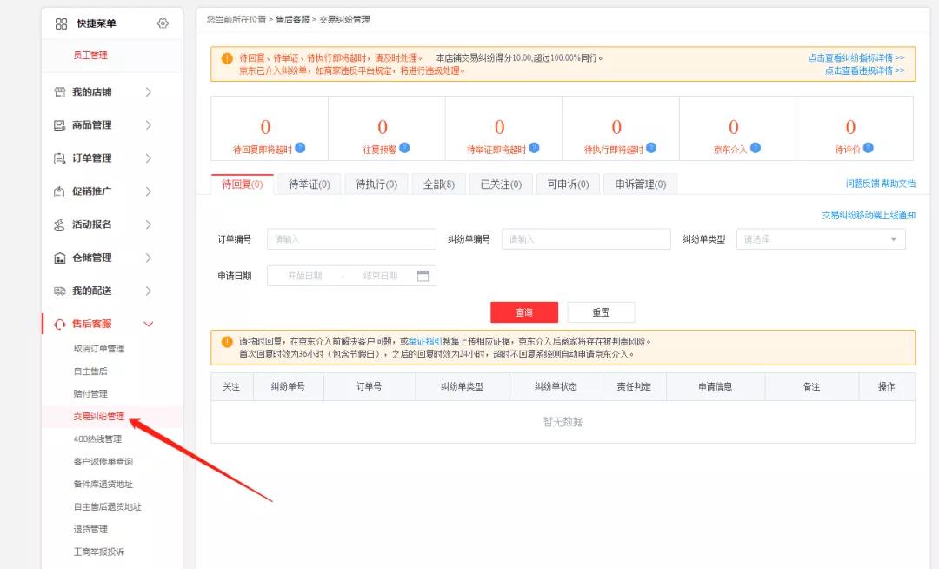Switch to 待举证(0) tab
The image size is (939, 569).
tap(309, 184)
